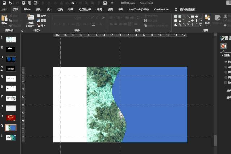Pick the triangle shape in shapes gallery
This screenshot has width=231, height=154.
point(180,21)
